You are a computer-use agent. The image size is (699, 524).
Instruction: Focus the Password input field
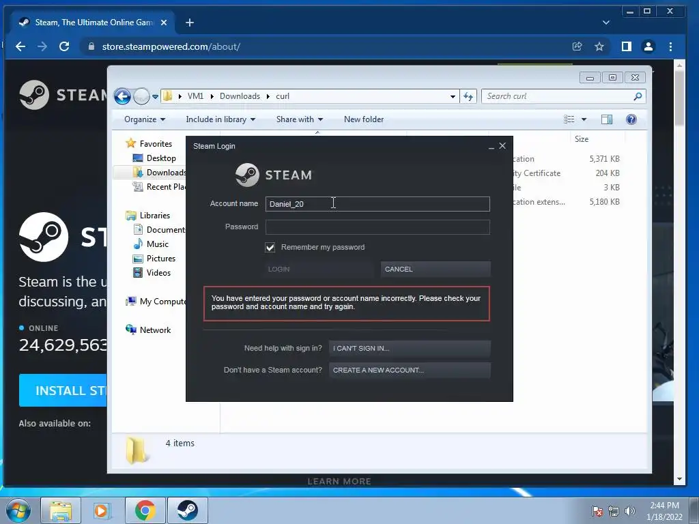click(377, 227)
